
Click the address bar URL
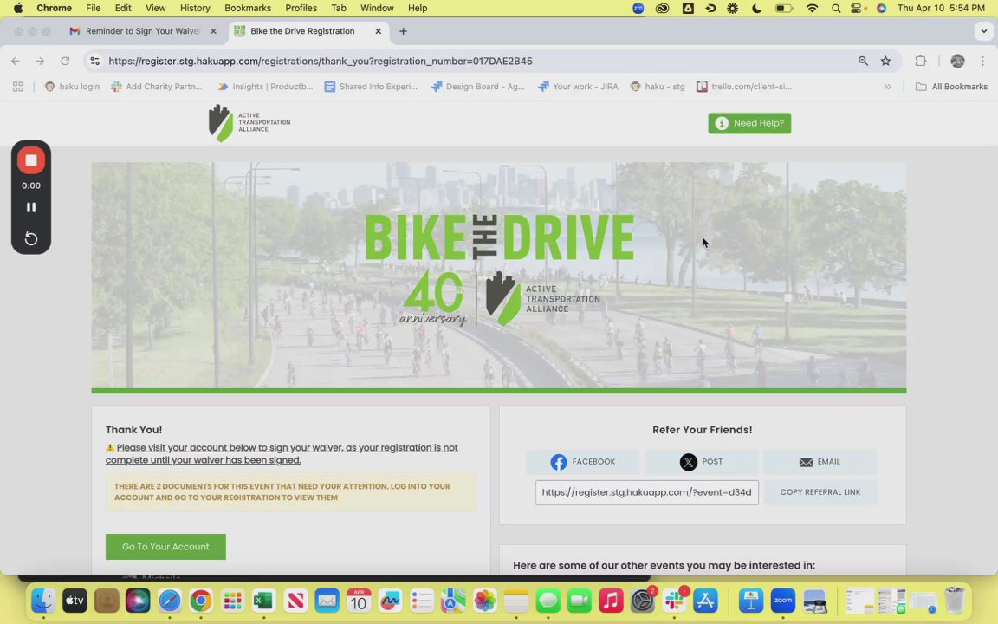click(321, 62)
